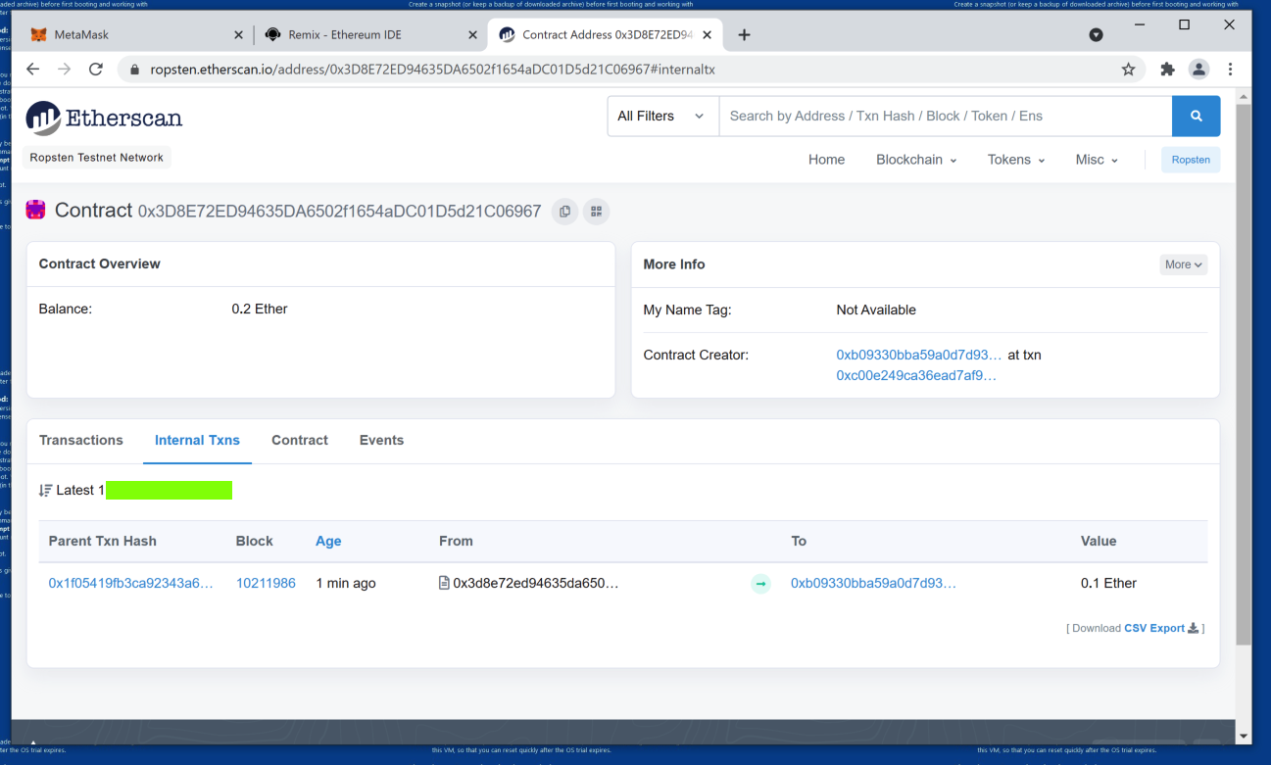The image size is (1271, 765).
Task: Expand the Tokens navigation dropdown
Action: point(1016,160)
